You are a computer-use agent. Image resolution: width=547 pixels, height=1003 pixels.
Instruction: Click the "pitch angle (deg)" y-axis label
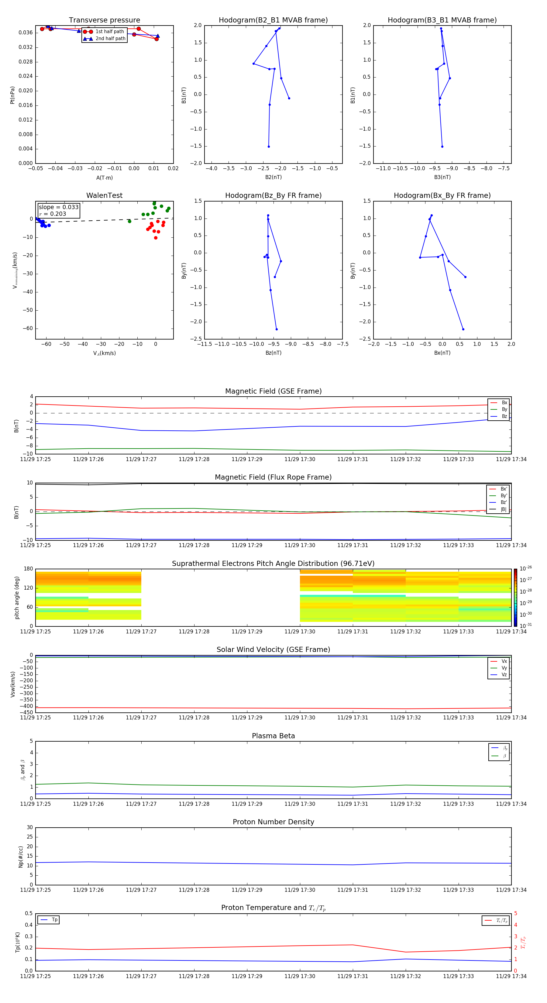pyautogui.click(x=17, y=598)
